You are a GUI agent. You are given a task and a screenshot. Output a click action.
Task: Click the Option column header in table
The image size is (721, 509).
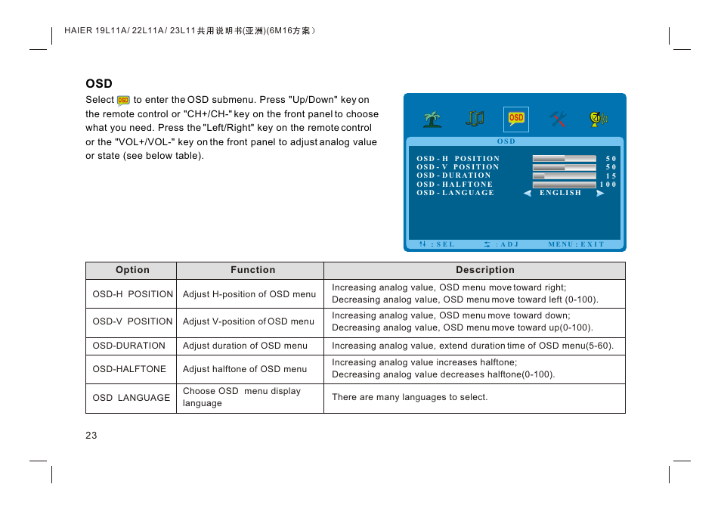click(x=132, y=270)
